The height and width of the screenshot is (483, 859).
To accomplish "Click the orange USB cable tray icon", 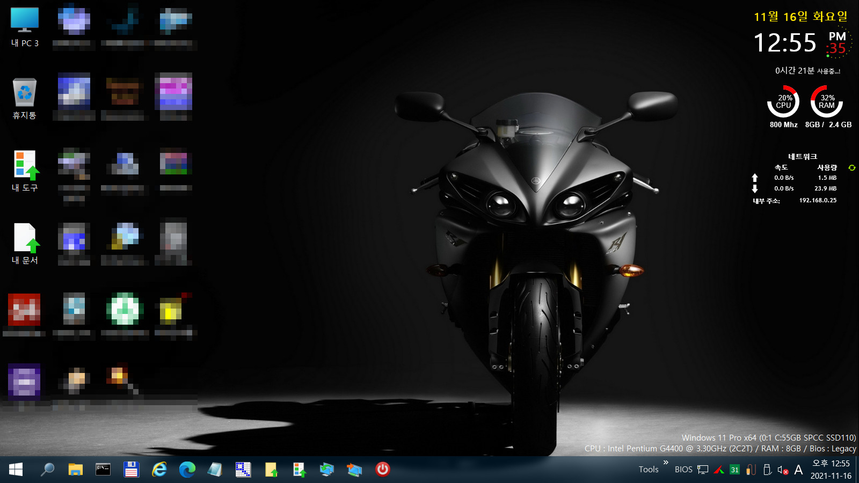I will pyautogui.click(x=751, y=470).
